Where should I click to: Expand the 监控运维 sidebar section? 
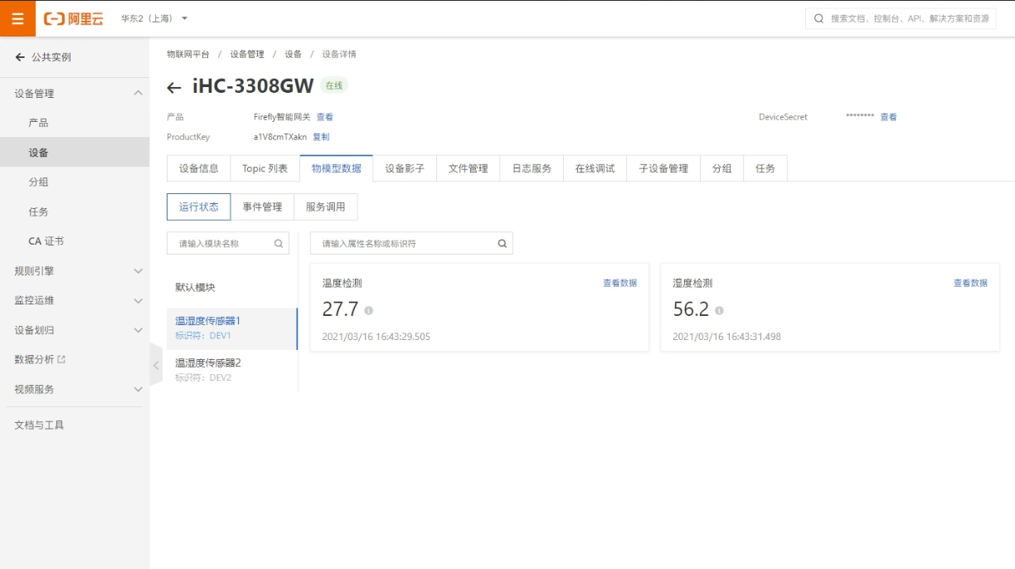[138, 300]
